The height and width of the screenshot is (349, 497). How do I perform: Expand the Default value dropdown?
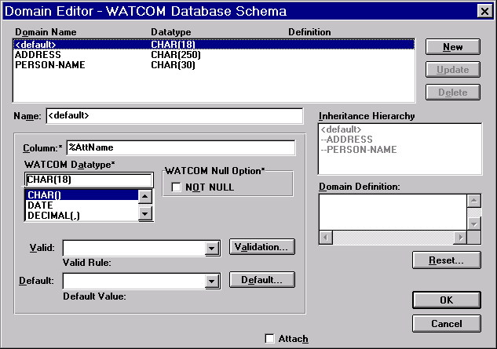point(210,282)
